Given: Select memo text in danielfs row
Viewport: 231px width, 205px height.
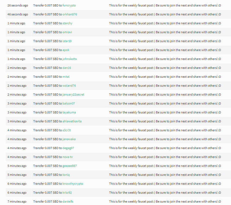Looking at the screenshot, I should click(x=165, y=201).
